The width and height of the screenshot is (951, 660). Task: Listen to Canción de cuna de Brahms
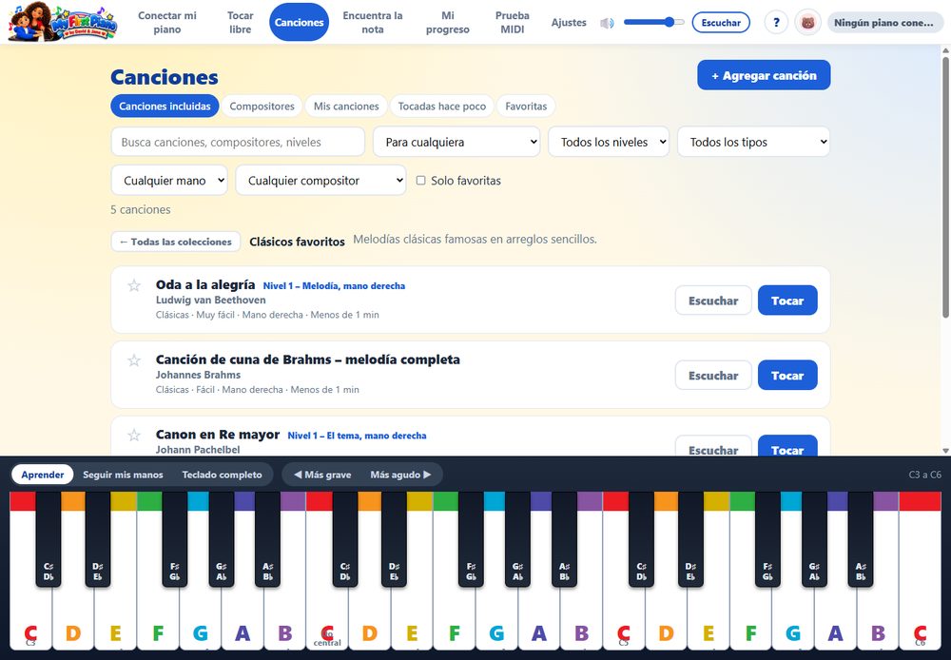tap(713, 376)
